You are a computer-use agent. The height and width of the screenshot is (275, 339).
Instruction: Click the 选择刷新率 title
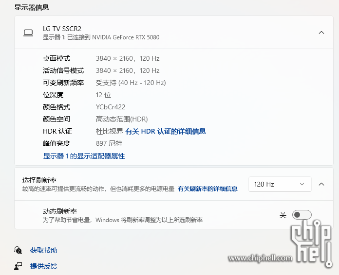tap(39, 180)
